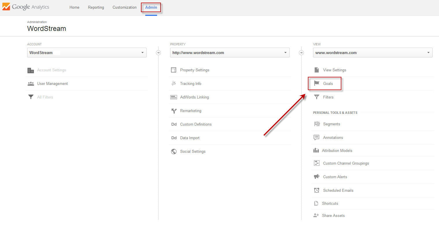Open Account Settings

pyautogui.click(x=52, y=70)
